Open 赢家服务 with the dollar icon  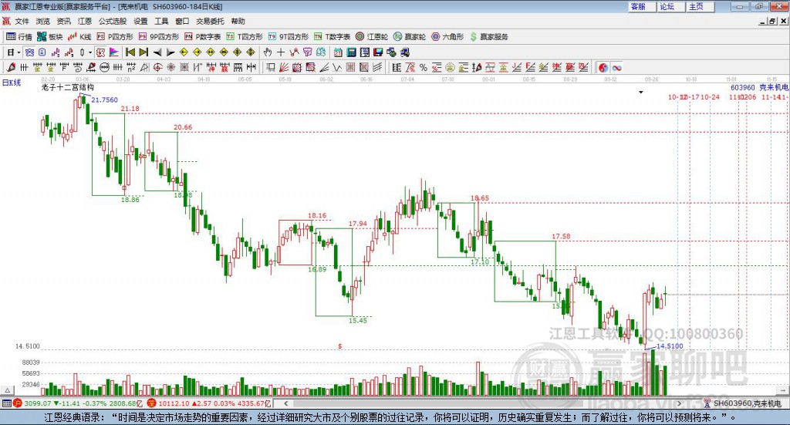[x=488, y=37]
